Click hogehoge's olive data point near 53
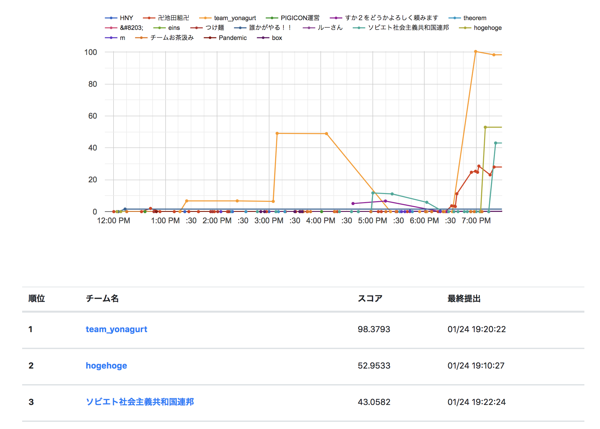This screenshot has width=600, height=429. [x=485, y=127]
